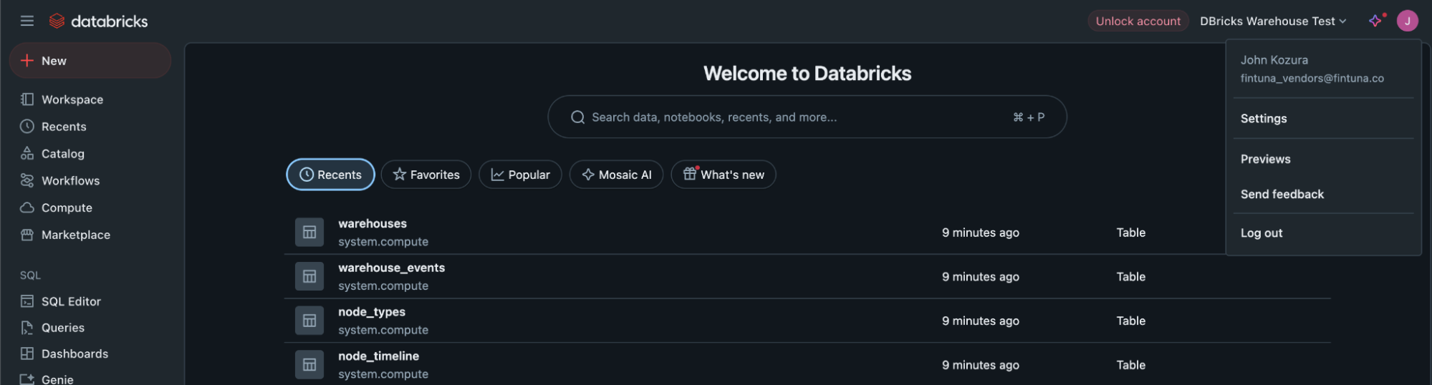Open SQL Editor in the sidebar

click(71, 302)
